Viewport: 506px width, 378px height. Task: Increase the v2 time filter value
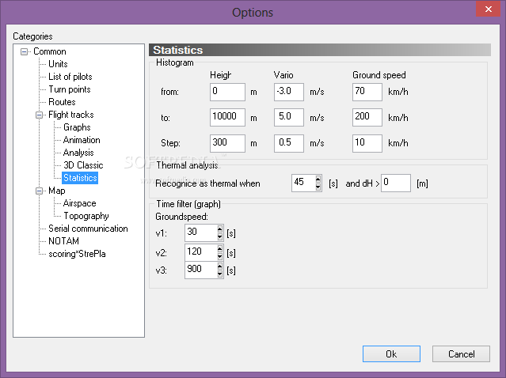pos(220,248)
